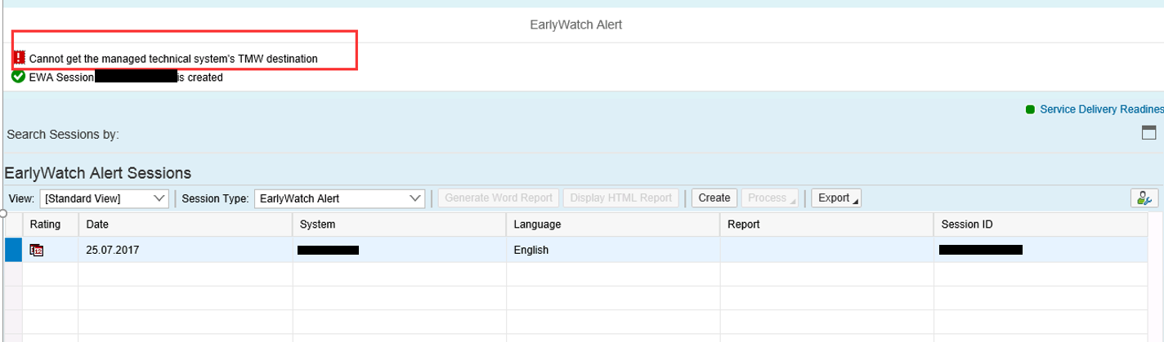Open the Session Type dropdown
This screenshot has height=342, width=1164.
339,198
